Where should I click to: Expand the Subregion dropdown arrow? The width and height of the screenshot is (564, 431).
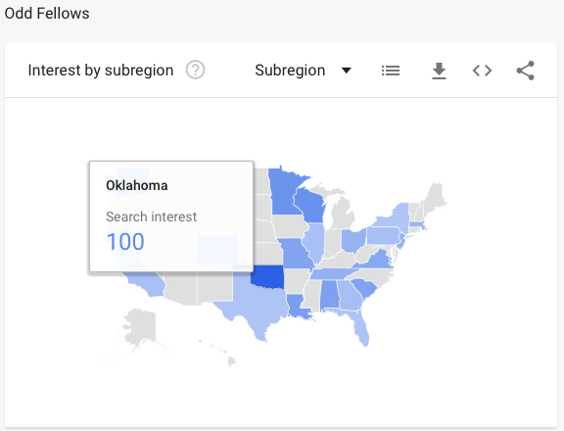(x=346, y=71)
